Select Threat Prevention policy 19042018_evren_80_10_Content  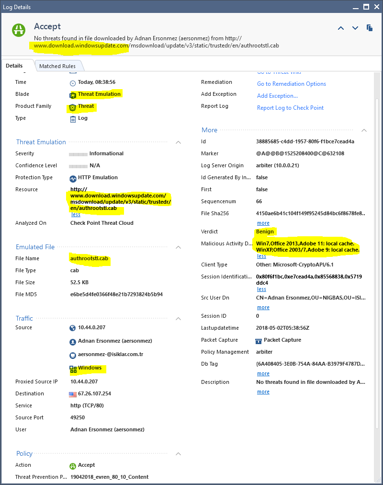point(109,477)
